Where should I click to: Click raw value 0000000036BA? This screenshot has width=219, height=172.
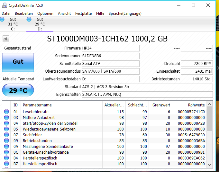(191, 141)
